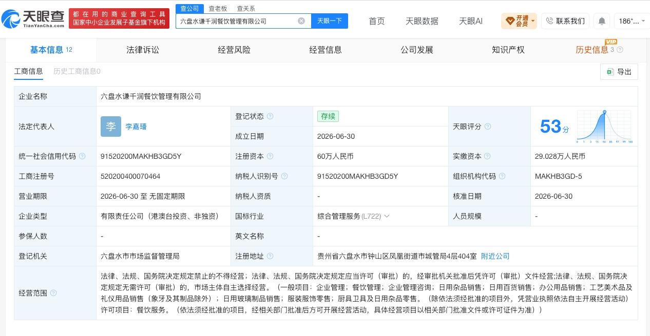This screenshot has height=336, width=650.
Task: Select the 查关系 search tab
Action: 246,8
